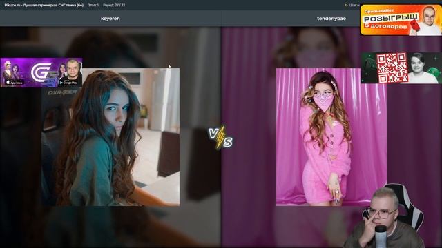Open the Google Play download badge
The height and width of the screenshot is (248, 442).
click(x=68, y=83)
